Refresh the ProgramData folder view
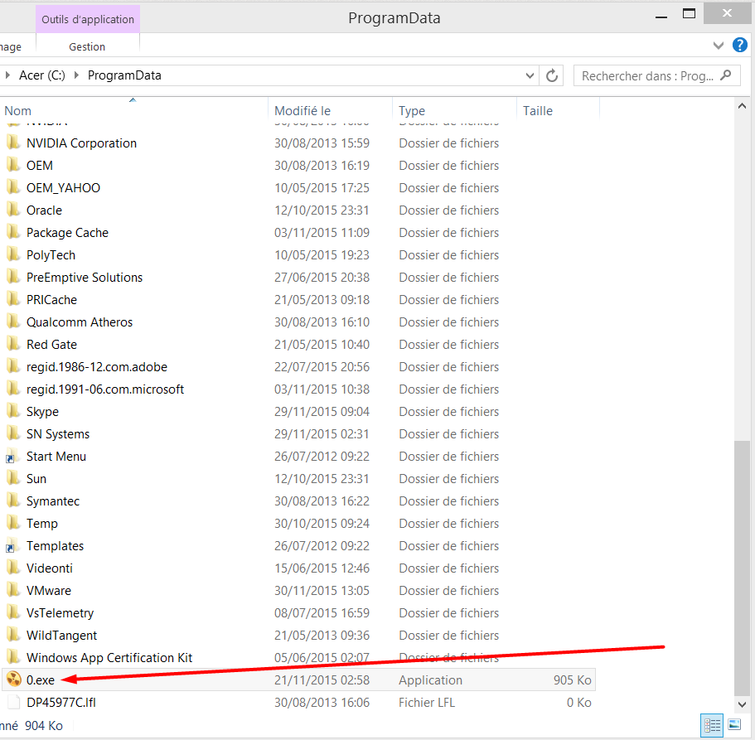 pyautogui.click(x=552, y=75)
